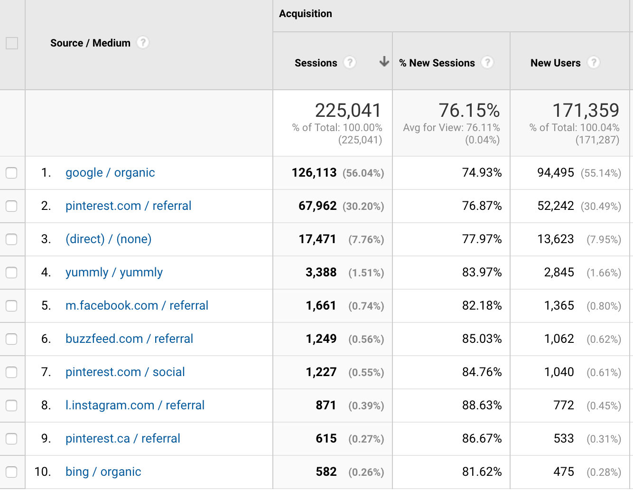Click new users value 533 for pinterest.ca
Screen dimensions: 633x491
tap(564, 439)
